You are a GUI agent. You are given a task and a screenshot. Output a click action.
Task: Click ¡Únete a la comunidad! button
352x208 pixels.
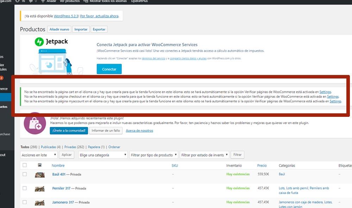click(69, 131)
